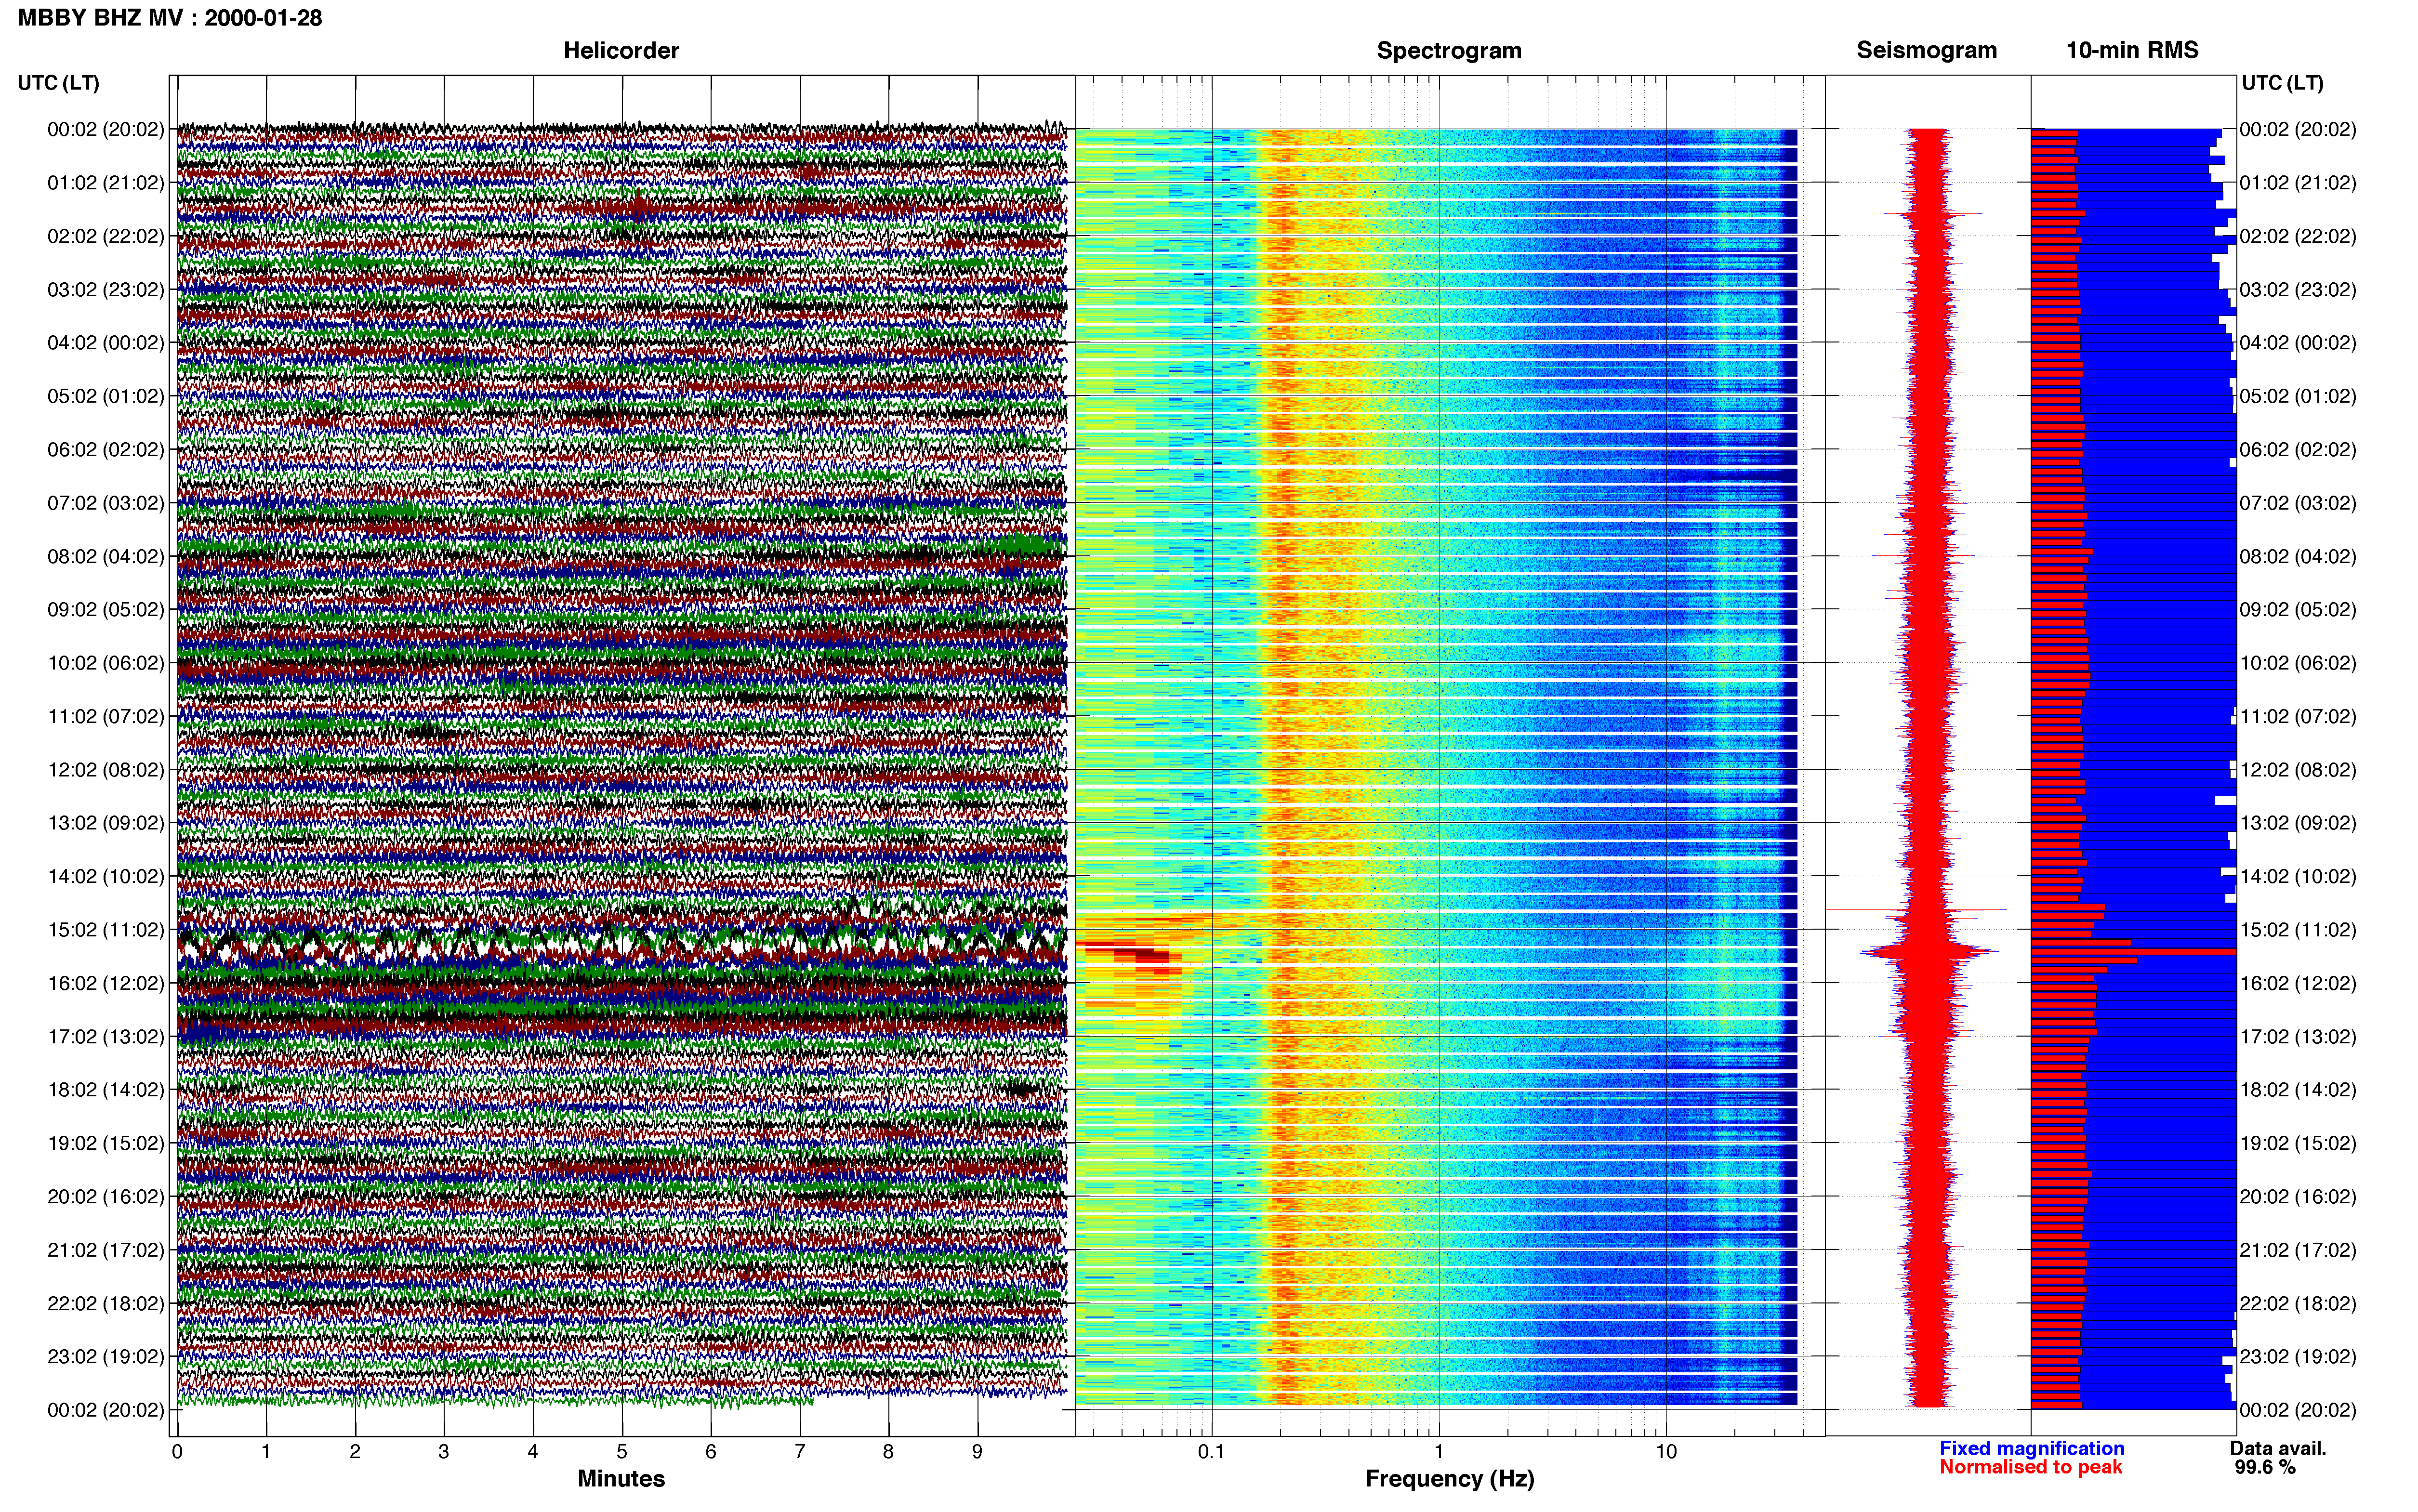Click the frequency tick label 1
This screenshot has width=2418, height=1512.
pyautogui.click(x=1439, y=1452)
